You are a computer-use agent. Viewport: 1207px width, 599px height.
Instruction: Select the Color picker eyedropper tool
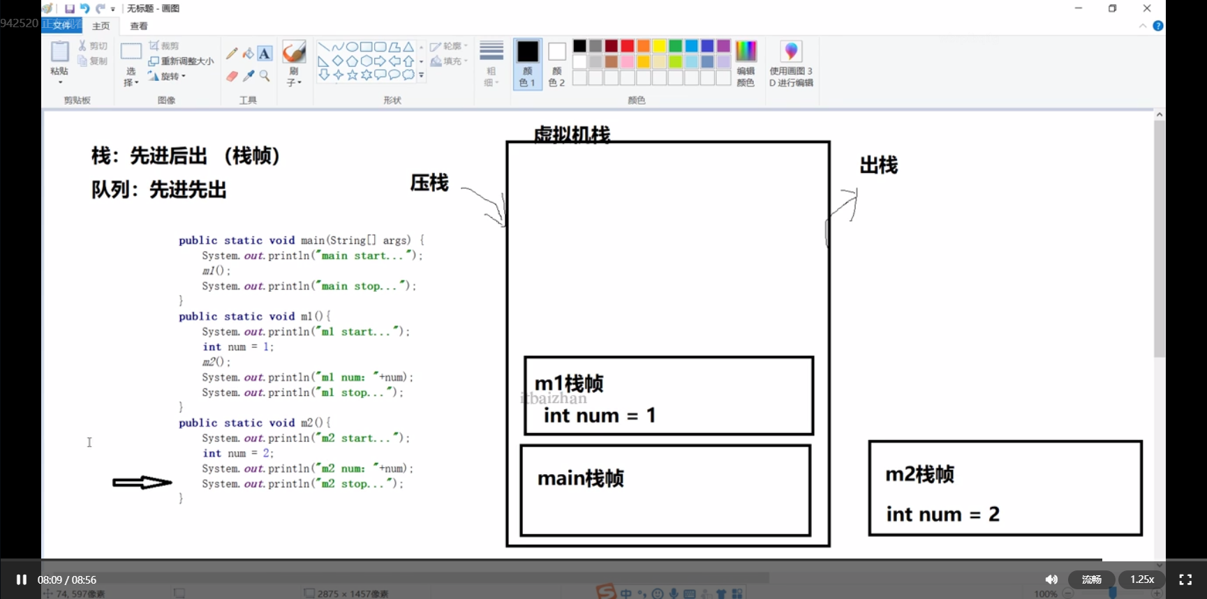click(x=248, y=75)
